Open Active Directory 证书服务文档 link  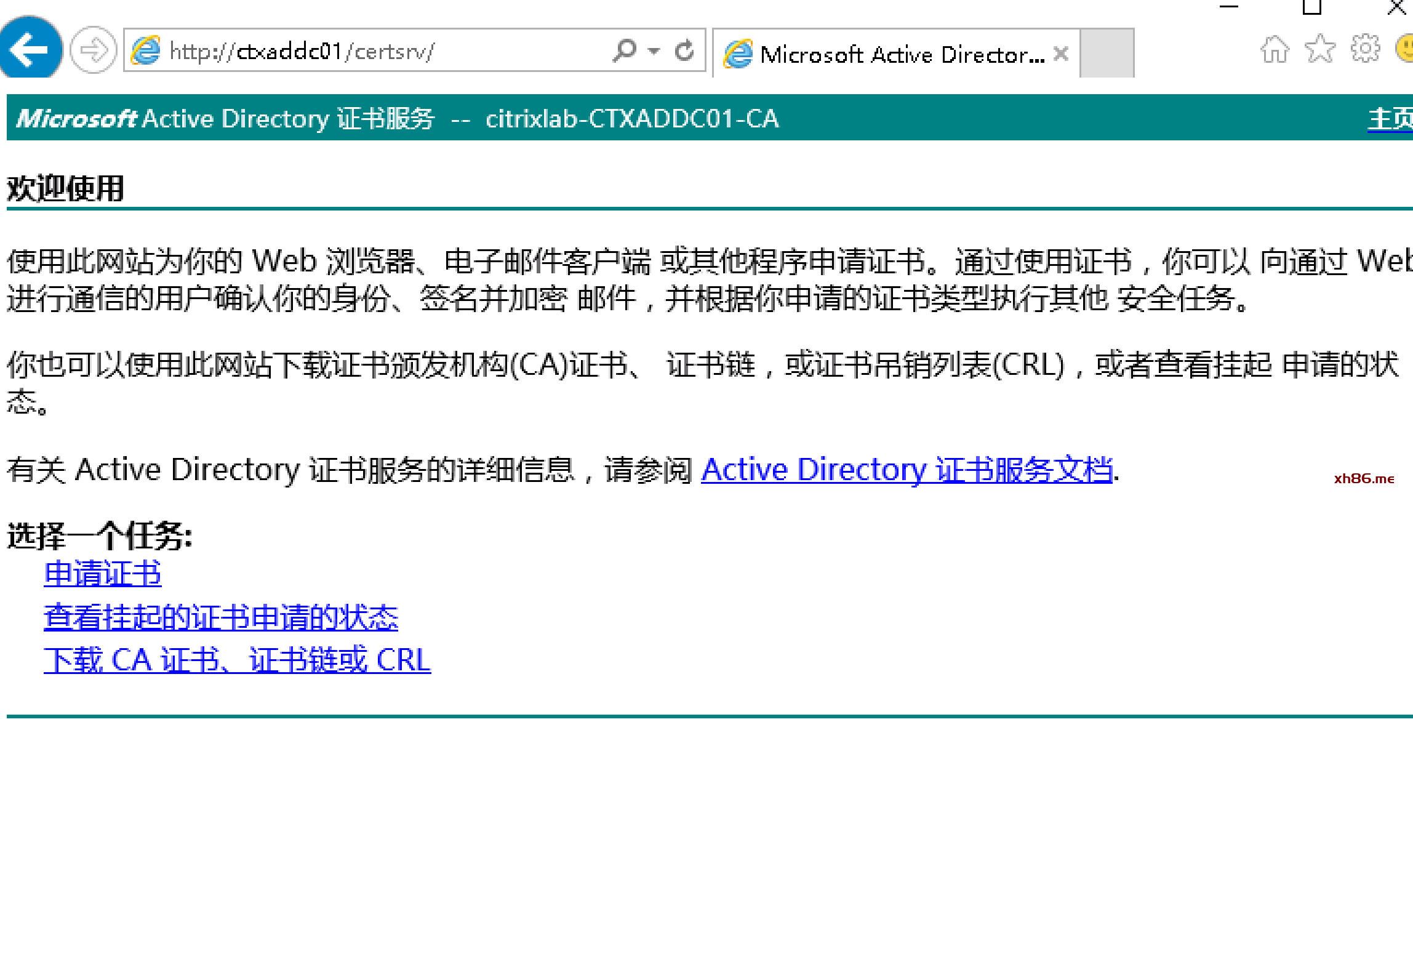pyautogui.click(x=906, y=470)
